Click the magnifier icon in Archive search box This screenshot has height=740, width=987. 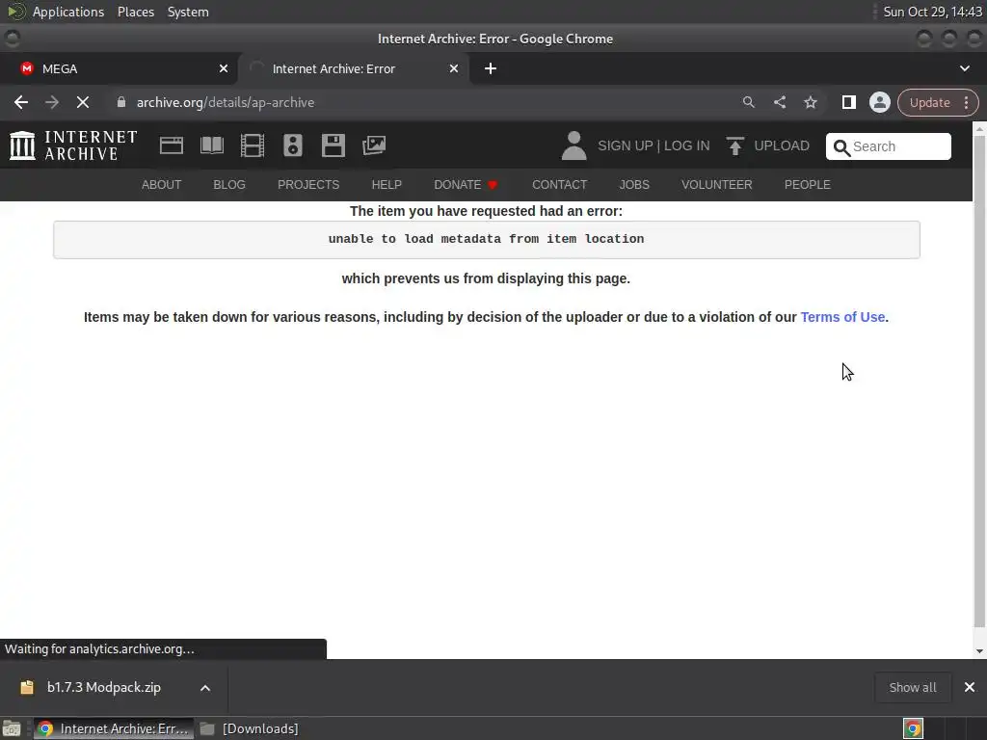pos(840,147)
